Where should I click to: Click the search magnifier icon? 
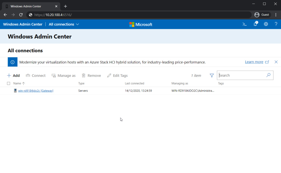(x=268, y=75)
